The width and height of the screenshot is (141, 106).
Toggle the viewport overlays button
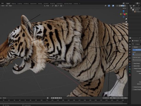coord(113,6)
